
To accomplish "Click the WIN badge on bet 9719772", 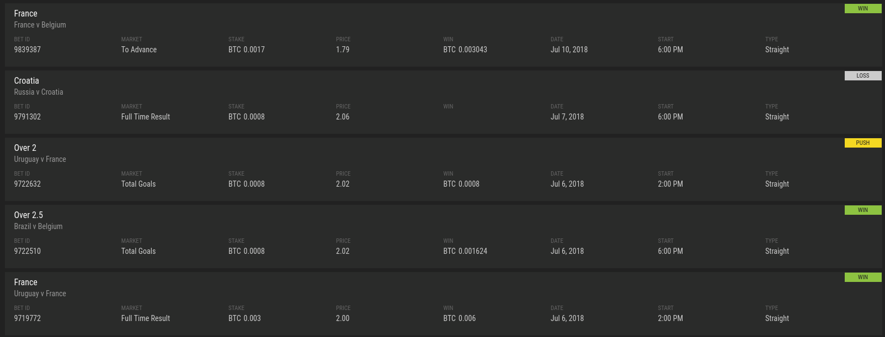I will [862, 278].
